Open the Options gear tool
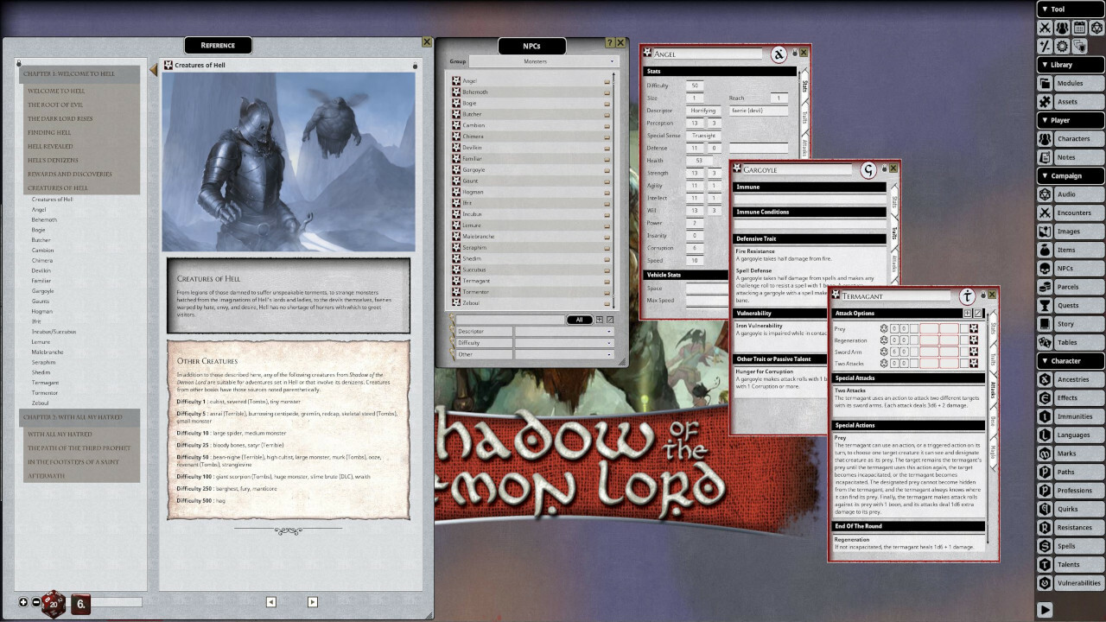Image resolution: width=1106 pixels, height=622 pixels. click(x=1062, y=45)
